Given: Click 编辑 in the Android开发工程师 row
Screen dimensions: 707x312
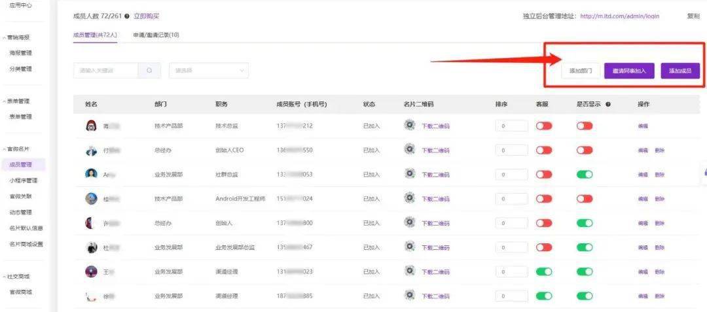Looking at the screenshot, I should coord(643,199).
